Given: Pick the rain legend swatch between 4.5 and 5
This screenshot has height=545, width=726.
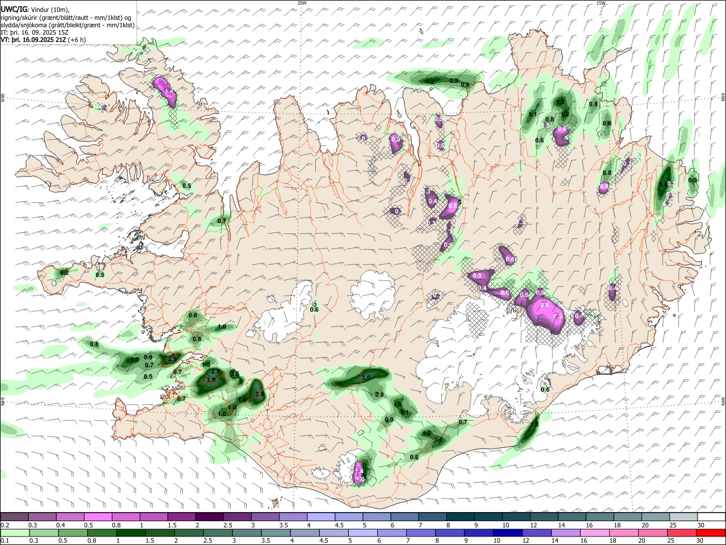Looking at the screenshot, I should click(333, 533).
